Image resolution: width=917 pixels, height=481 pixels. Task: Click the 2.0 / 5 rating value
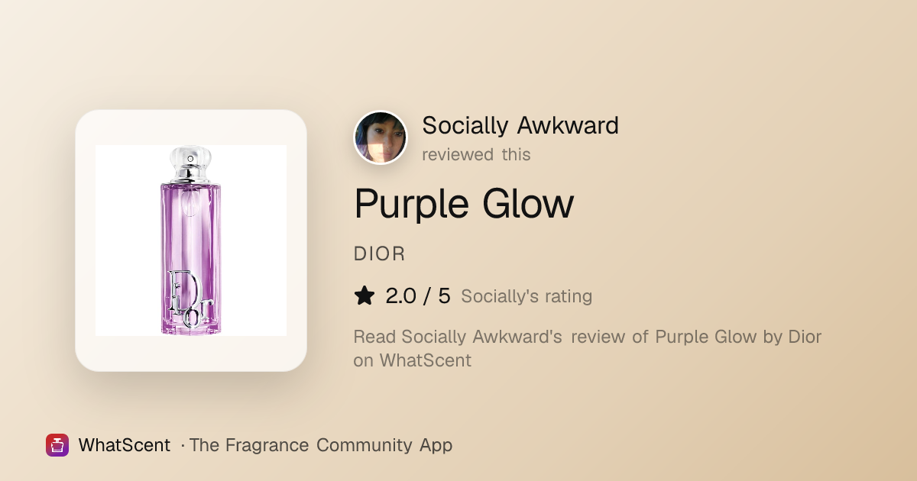(418, 295)
